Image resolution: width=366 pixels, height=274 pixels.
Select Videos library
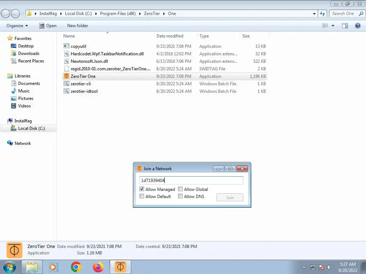25,106
